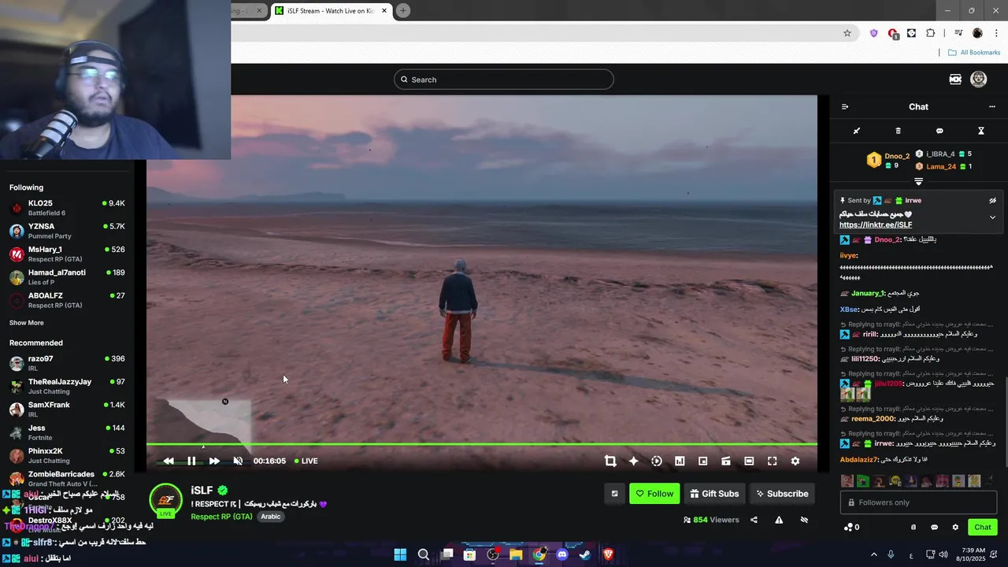Unmute the stream audio speaker icon
The width and height of the screenshot is (1008, 567).
tap(238, 461)
